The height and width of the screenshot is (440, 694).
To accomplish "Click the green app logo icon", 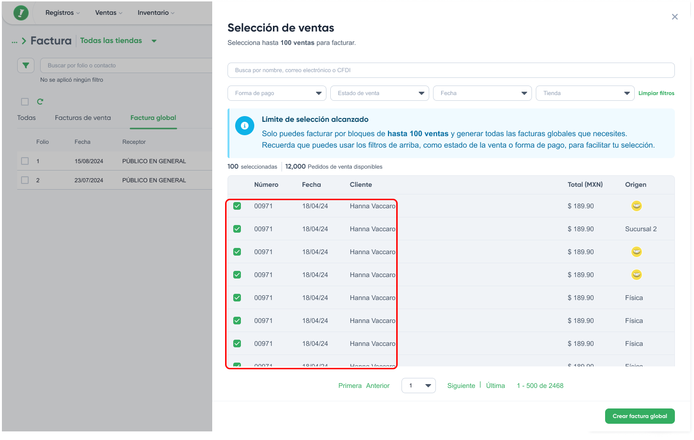I will 21,13.
